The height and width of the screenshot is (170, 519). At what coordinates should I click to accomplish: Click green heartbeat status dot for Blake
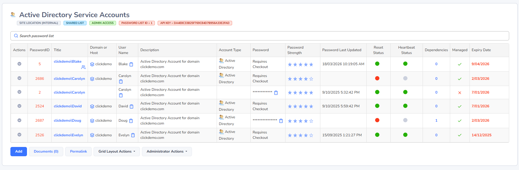[405, 64]
